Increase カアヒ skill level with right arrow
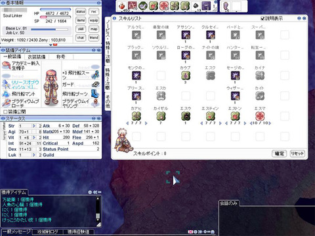The width and height of the screenshot is (315, 236). coord(146,123)
